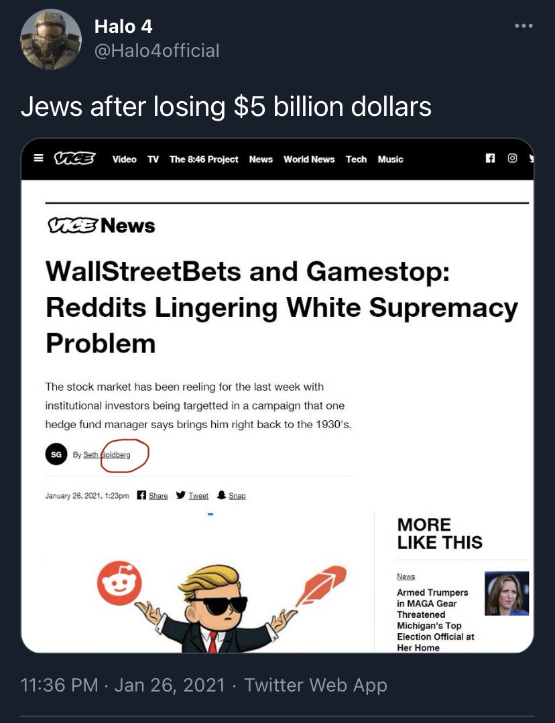Select the Video nav item
This screenshot has height=723, width=555.
click(125, 159)
